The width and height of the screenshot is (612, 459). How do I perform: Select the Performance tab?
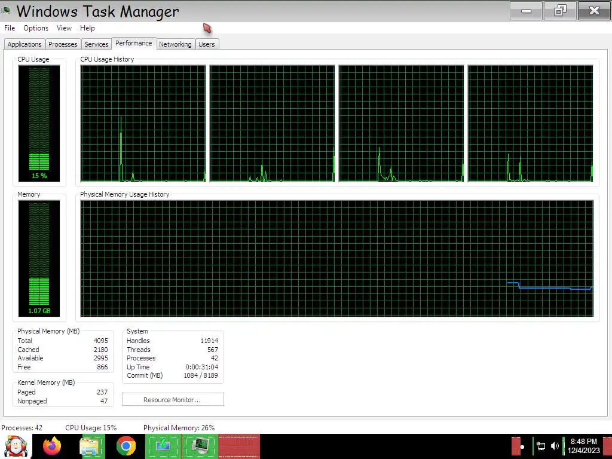tap(134, 43)
